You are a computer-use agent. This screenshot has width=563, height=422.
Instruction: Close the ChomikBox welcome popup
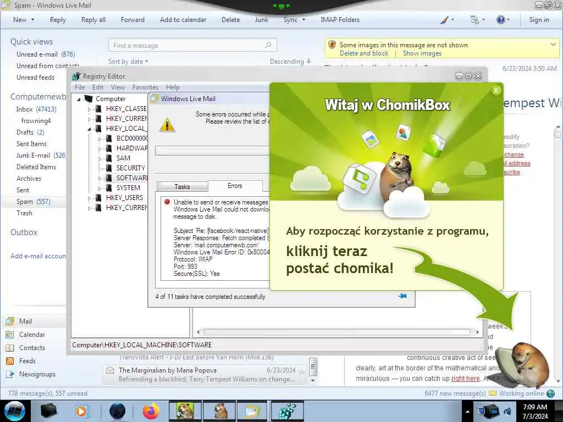coord(496,91)
